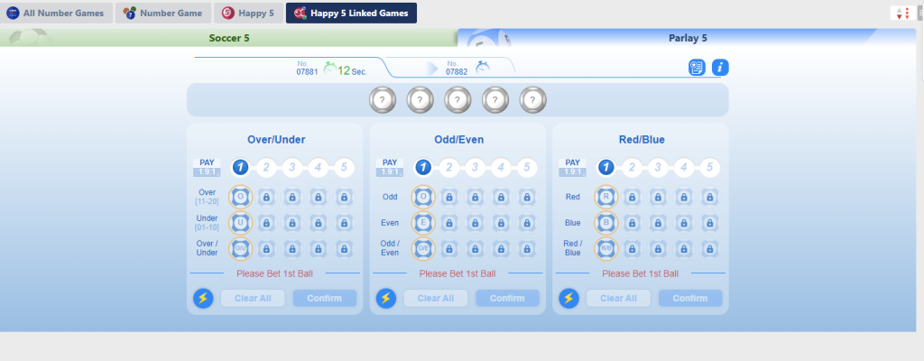Click quick bet lightning icon in Odd/Even
Screen dimensions: 924x361
tap(386, 298)
